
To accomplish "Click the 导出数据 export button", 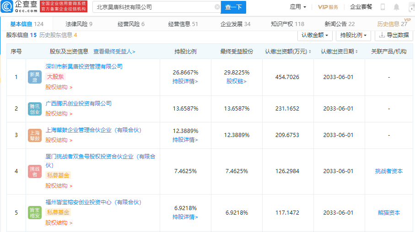I will (394, 35).
